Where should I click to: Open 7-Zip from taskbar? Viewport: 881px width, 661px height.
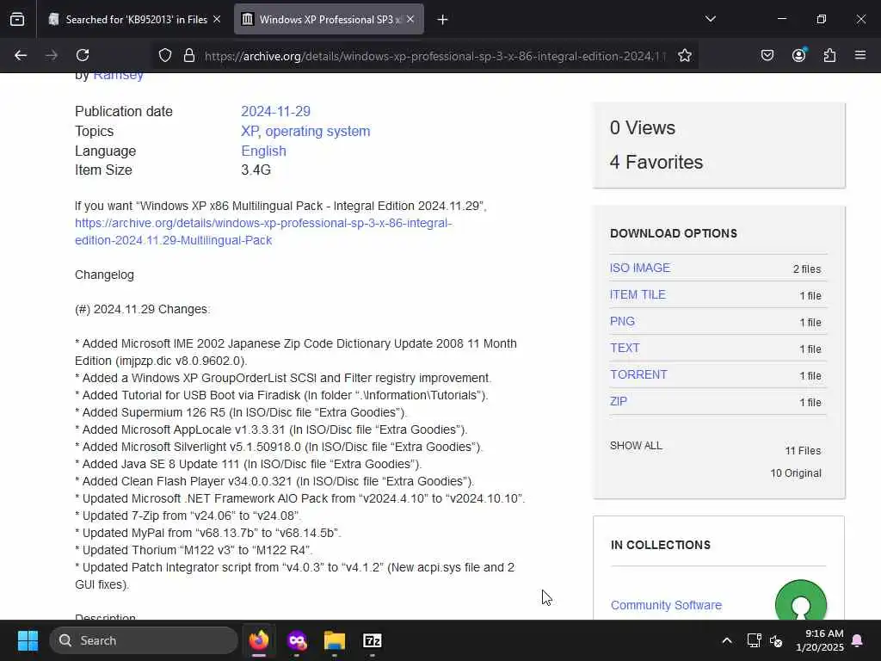(372, 640)
